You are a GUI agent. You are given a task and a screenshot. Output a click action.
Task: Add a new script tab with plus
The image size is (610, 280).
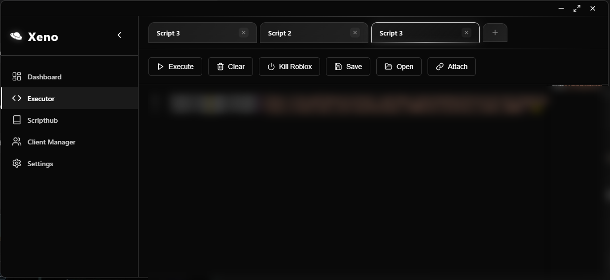pyautogui.click(x=495, y=33)
